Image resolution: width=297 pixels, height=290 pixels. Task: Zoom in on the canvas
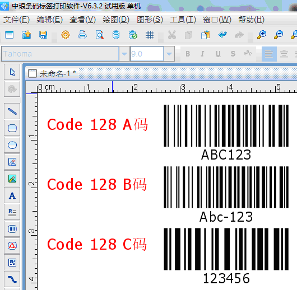[262, 35]
